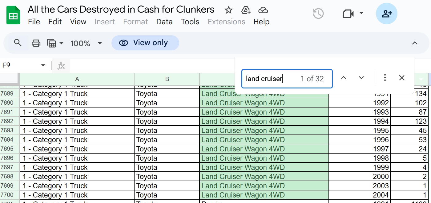Open the Tools menu
Image resolution: width=431 pixels, height=203 pixels.
[190, 22]
